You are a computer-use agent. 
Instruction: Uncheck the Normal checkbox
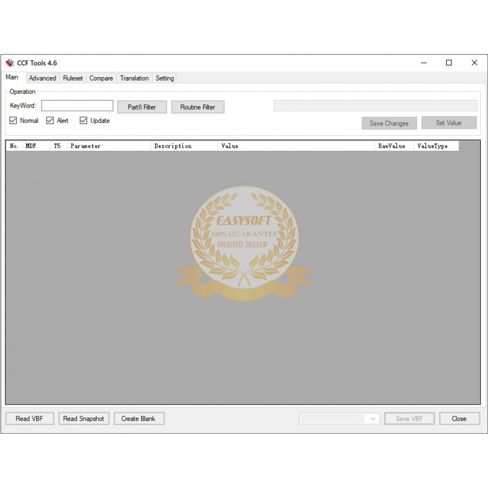click(x=13, y=121)
